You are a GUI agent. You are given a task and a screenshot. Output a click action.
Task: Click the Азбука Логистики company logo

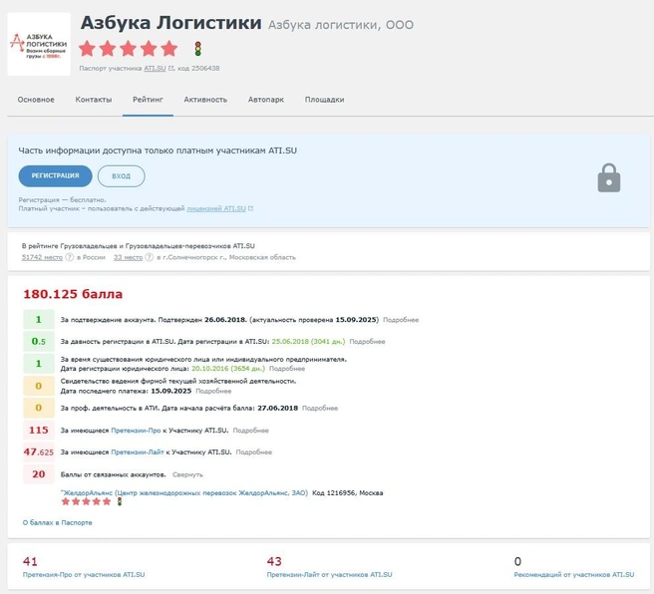point(39,44)
